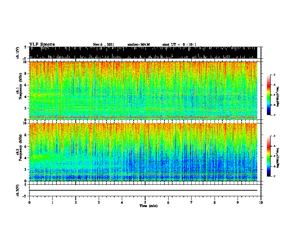Click the '6' kHz tick of ch.2 spectrogram
This screenshot has width=294, height=227.
(x=26, y=147)
